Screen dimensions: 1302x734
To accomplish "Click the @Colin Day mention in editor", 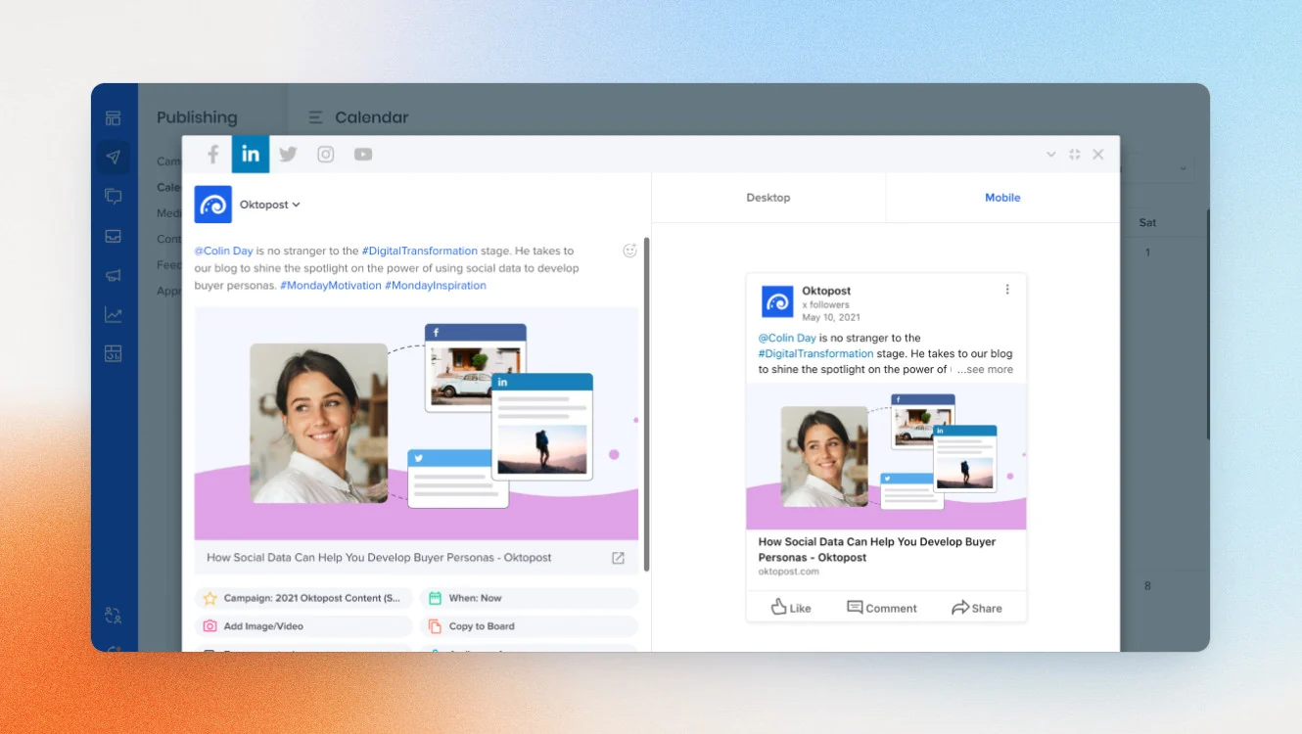I will coord(223,251).
